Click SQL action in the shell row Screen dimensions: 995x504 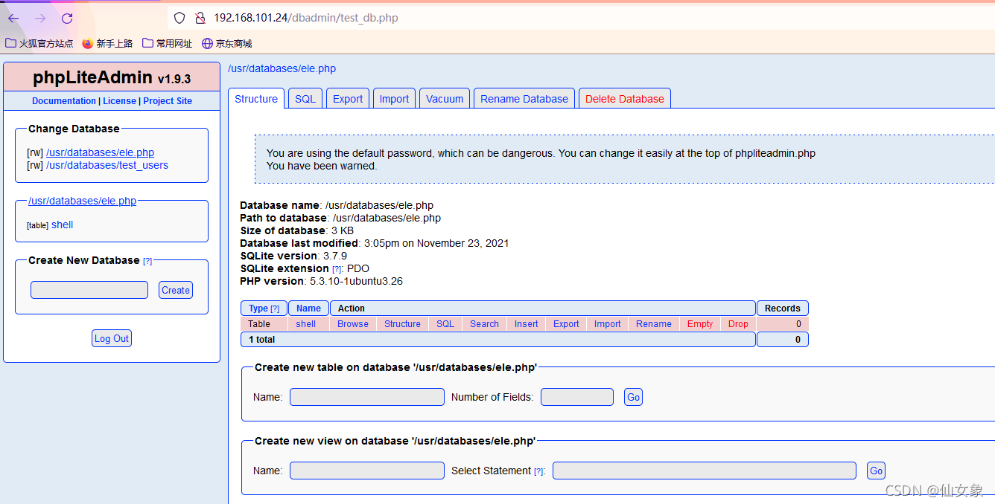(x=445, y=324)
